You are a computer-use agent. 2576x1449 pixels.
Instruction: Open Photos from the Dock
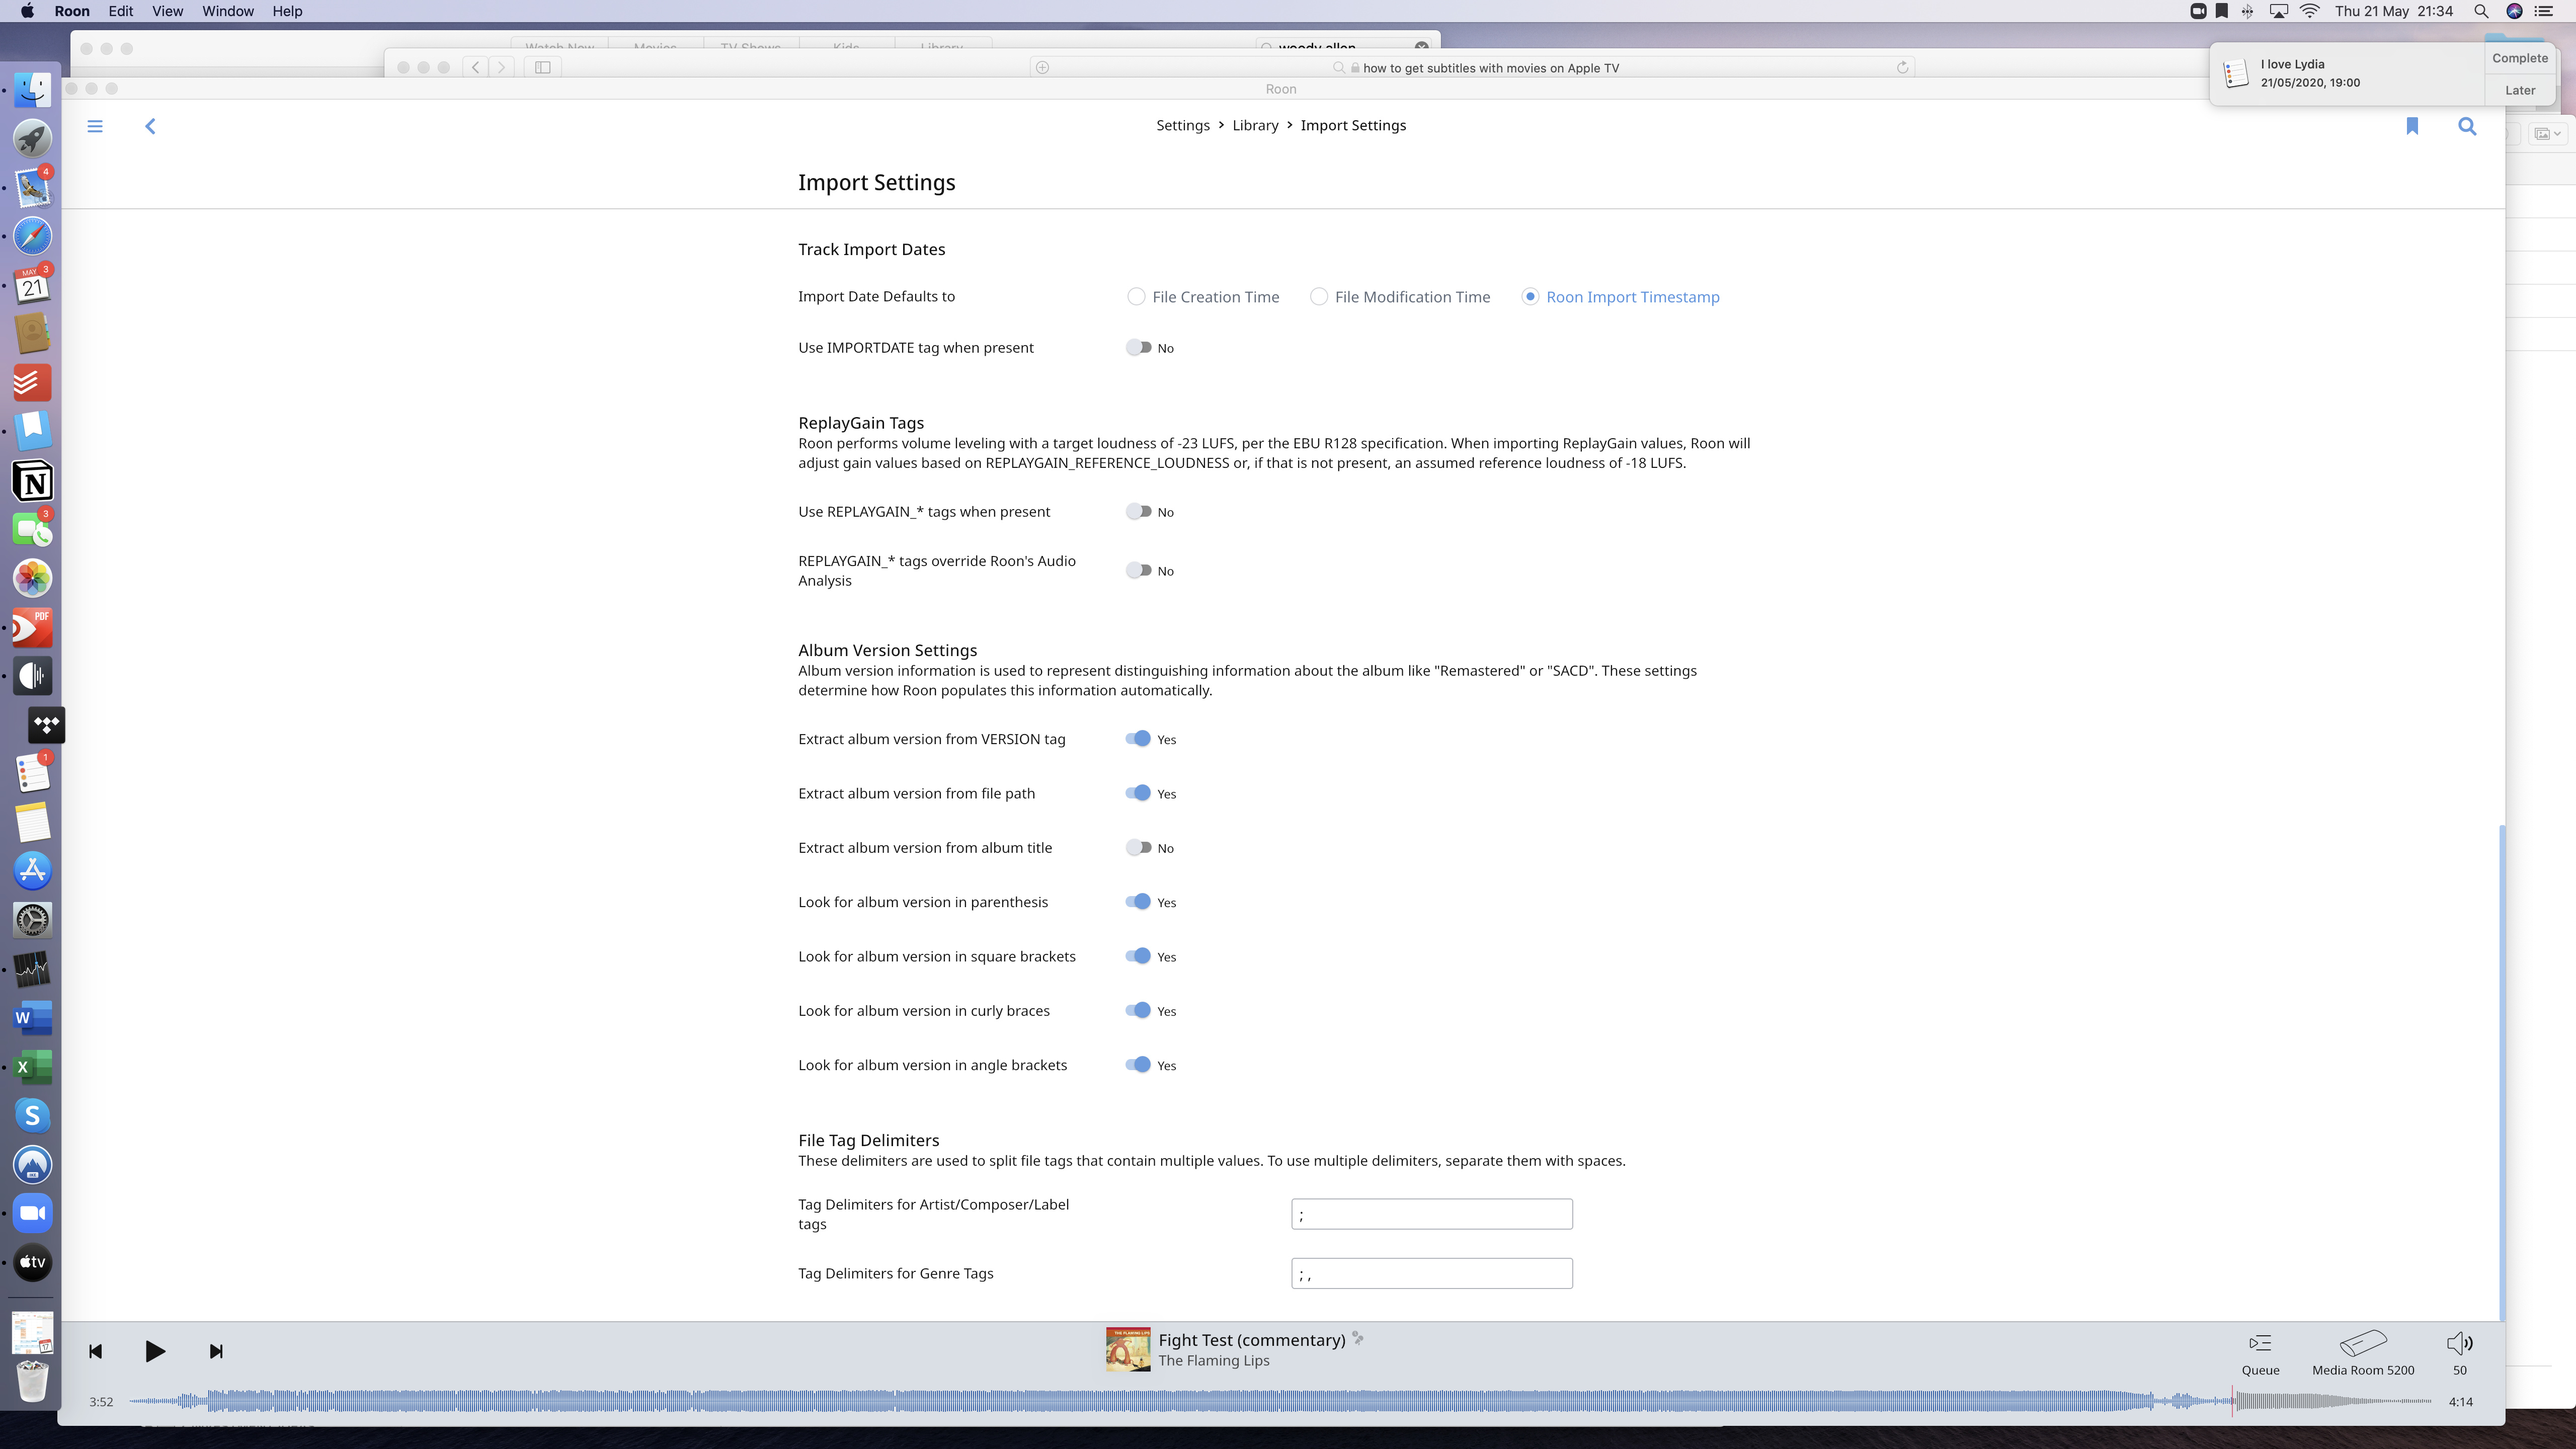click(x=32, y=578)
